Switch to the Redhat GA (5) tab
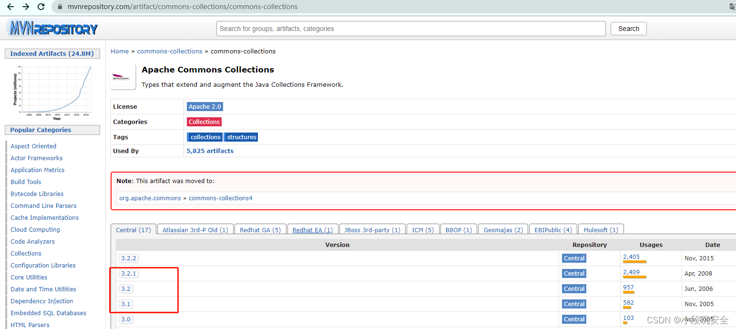The width and height of the screenshot is (736, 329). point(260,230)
